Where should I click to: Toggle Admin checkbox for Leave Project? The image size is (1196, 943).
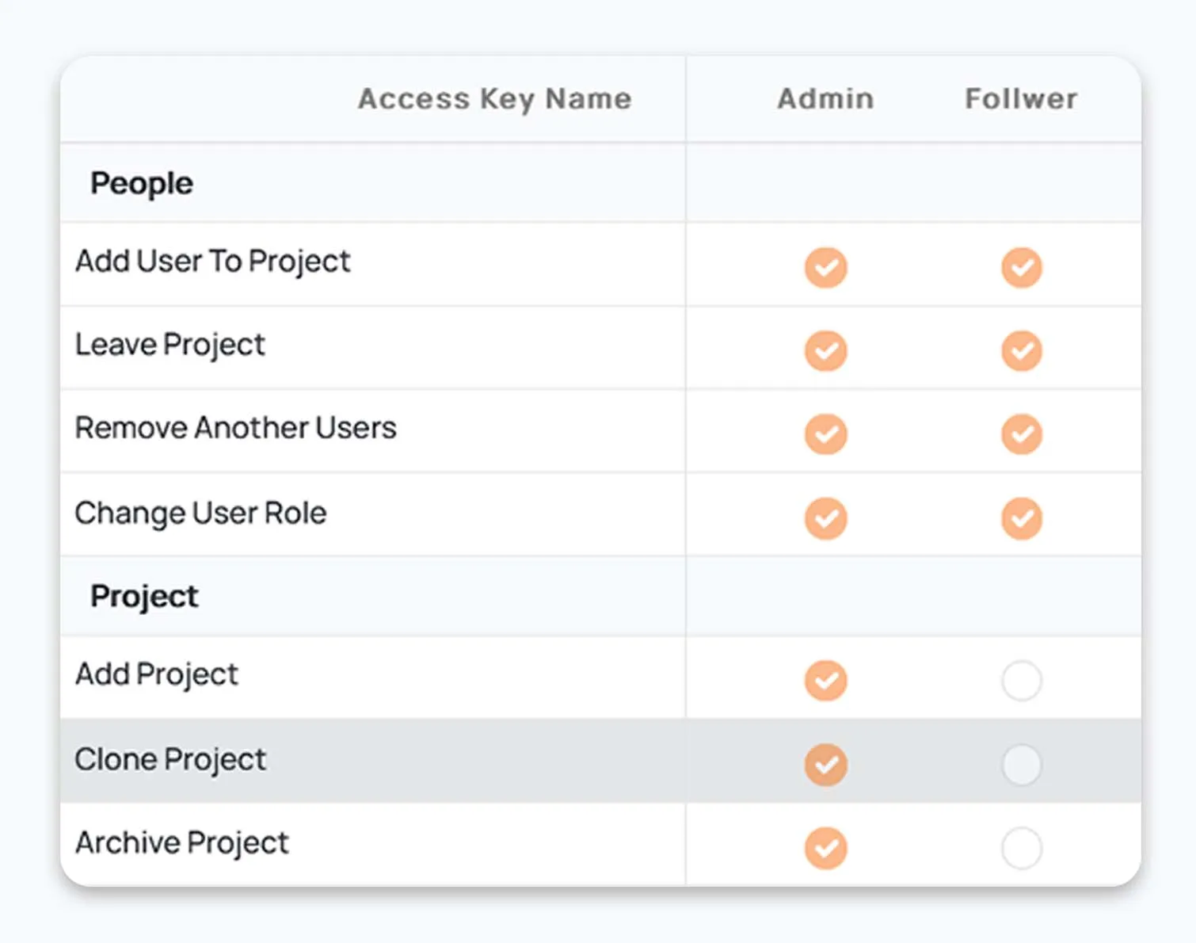(x=826, y=351)
